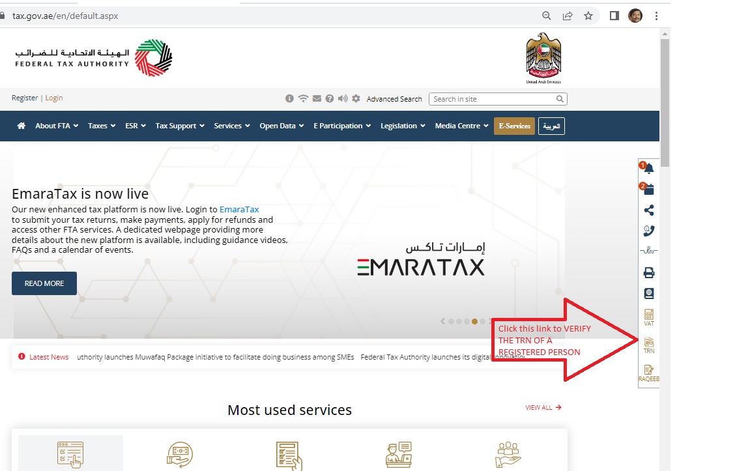Expand the Open Data menu
The height and width of the screenshot is (471, 750).
click(281, 126)
